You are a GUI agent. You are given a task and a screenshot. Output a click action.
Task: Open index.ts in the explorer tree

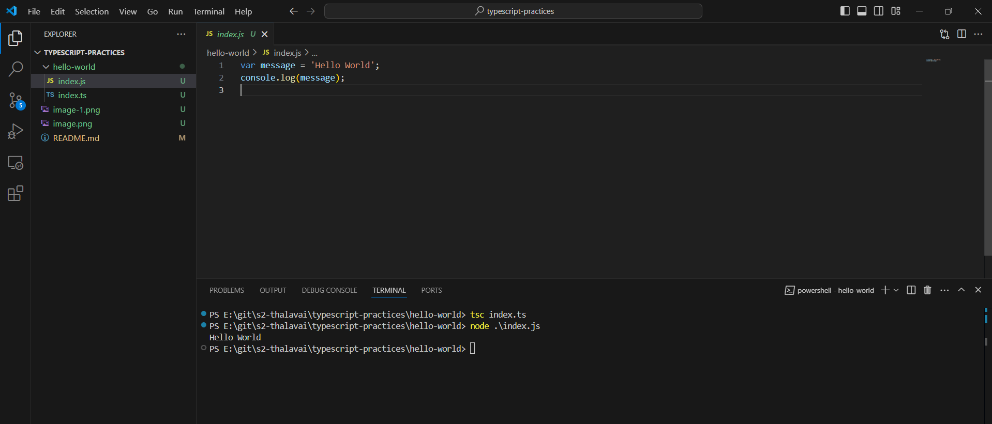click(x=113, y=95)
